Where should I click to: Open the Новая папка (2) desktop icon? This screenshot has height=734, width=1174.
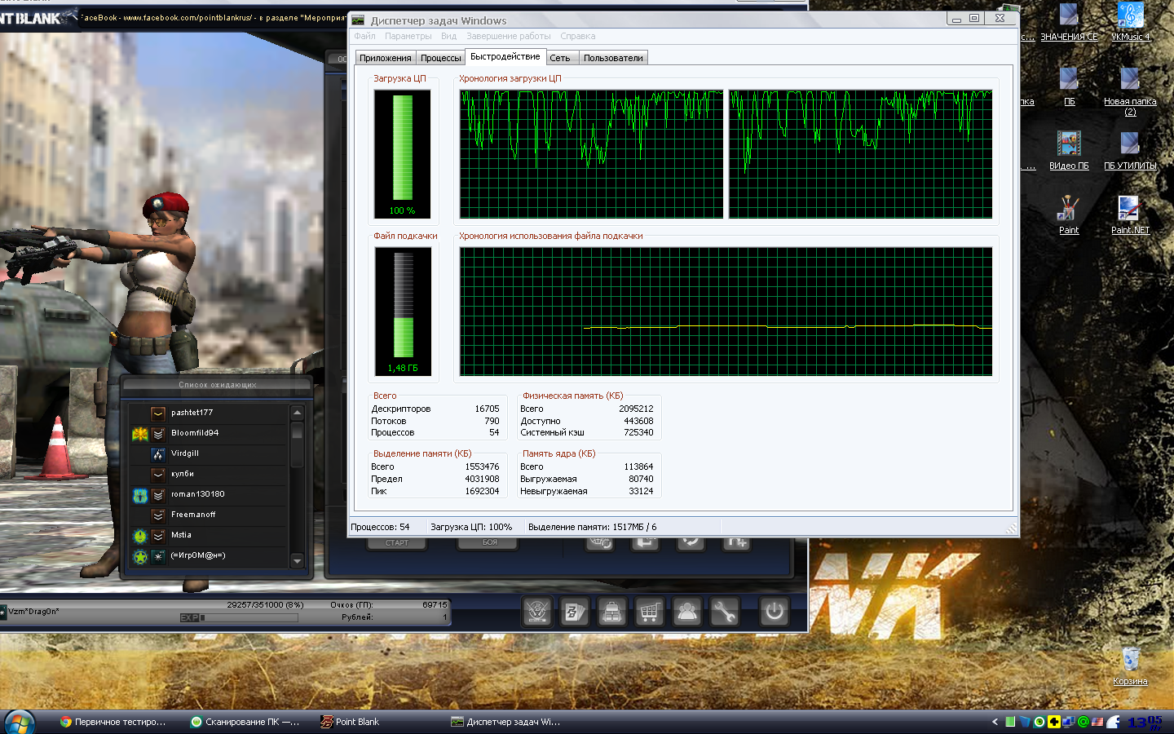point(1130,91)
